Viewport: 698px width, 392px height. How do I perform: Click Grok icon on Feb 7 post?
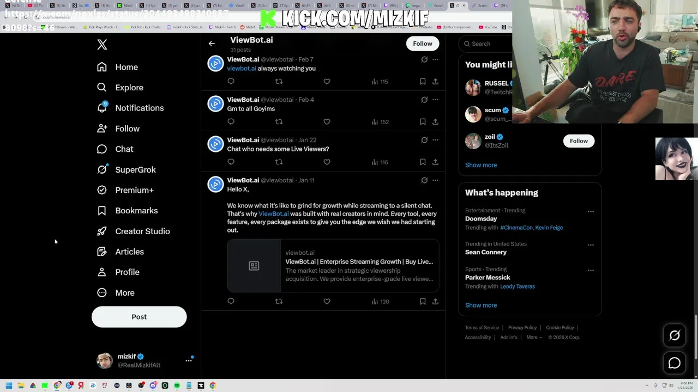tap(424, 59)
